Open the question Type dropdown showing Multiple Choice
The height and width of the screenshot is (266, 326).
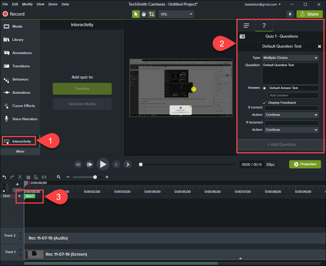(x=290, y=58)
